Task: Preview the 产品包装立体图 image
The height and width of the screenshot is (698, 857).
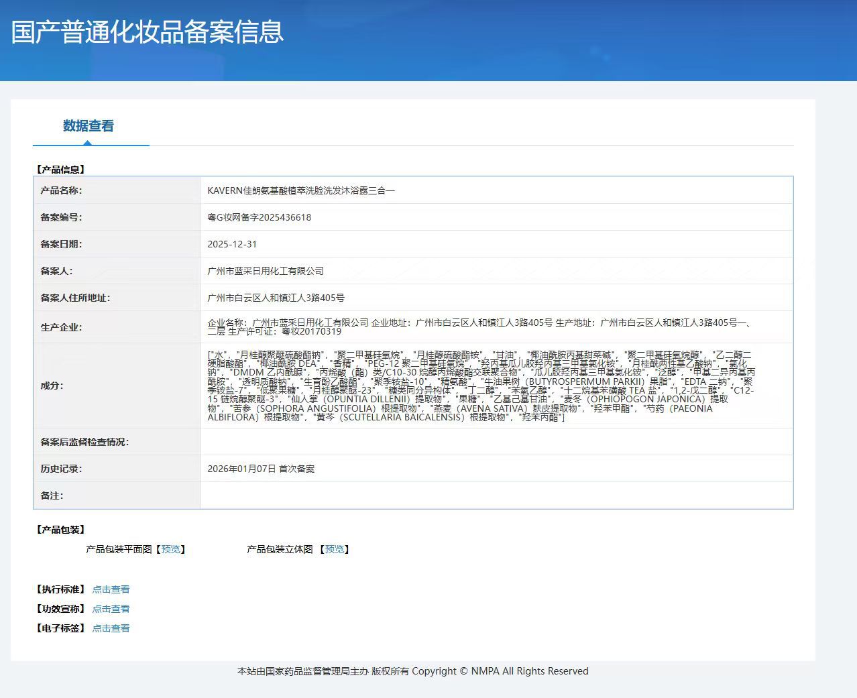Action: (334, 549)
